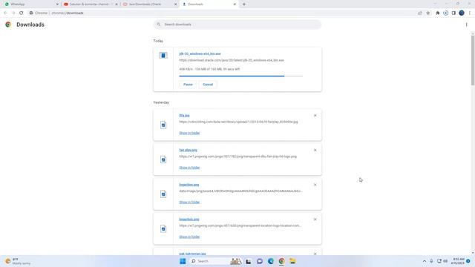Open File Explorer from the taskbar
The height and width of the screenshot is (267, 475).
click(x=292, y=261)
